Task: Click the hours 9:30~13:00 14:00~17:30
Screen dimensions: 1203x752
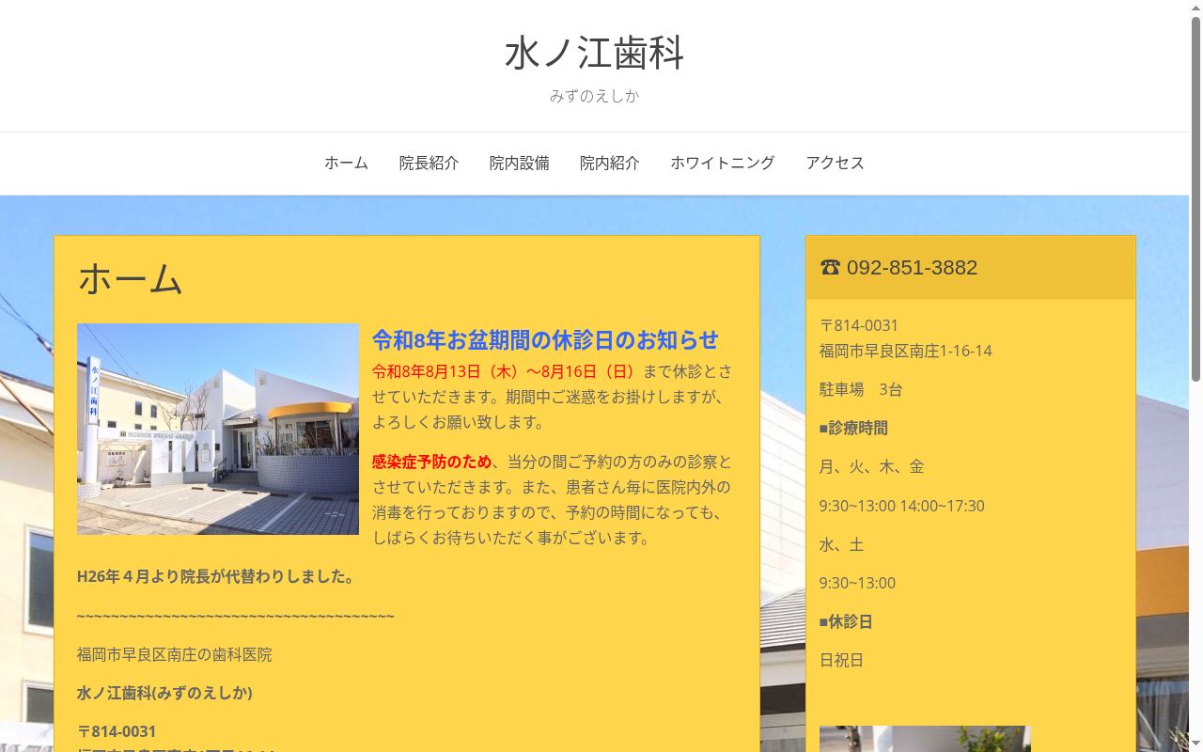Action: [901, 506]
